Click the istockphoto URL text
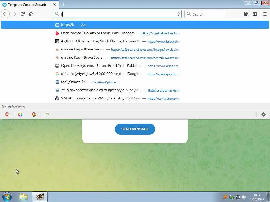Viewport: 270px width, 202px height. pyautogui.click(x=163, y=42)
